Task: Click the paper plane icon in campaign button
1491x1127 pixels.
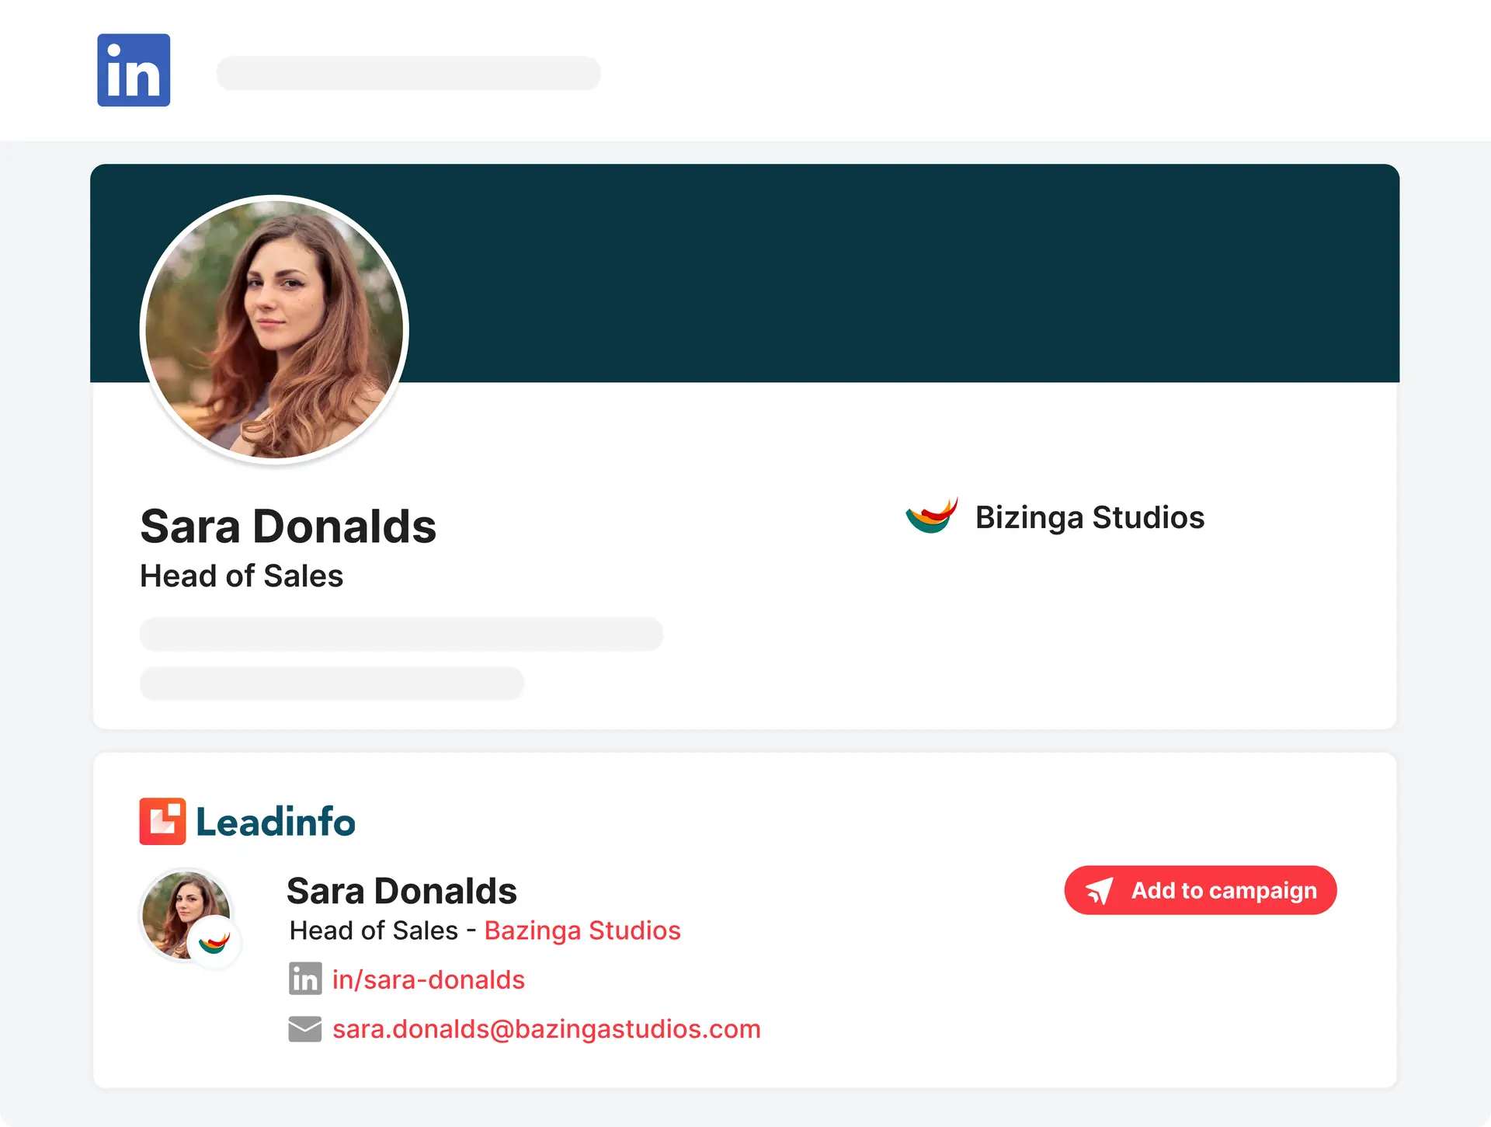Action: pyautogui.click(x=1100, y=891)
